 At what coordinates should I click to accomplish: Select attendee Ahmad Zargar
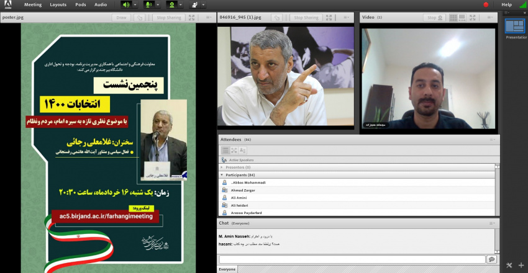(357, 190)
